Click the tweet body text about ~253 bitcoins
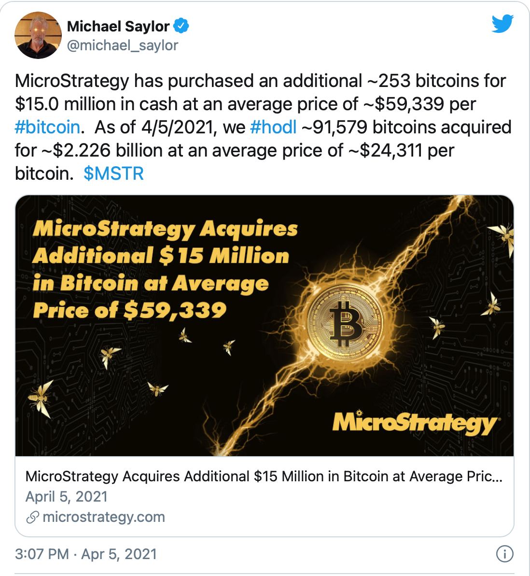 point(263,127)
